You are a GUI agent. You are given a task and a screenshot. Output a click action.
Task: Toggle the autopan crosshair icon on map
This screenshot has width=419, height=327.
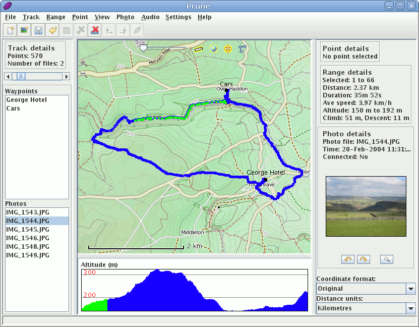227,49
